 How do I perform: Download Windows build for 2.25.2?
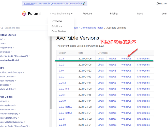click(x=126, y=83)
